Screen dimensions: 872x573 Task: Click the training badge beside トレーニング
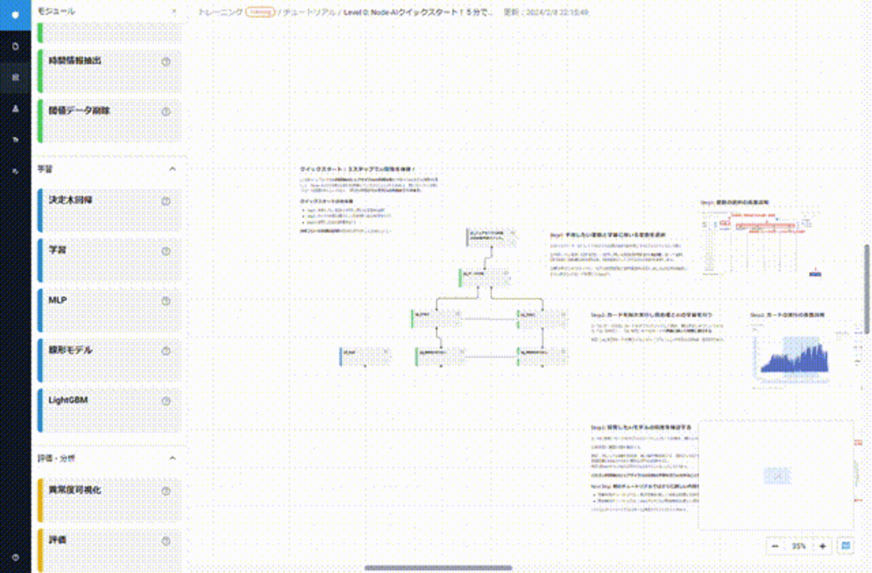click(260, 12)
